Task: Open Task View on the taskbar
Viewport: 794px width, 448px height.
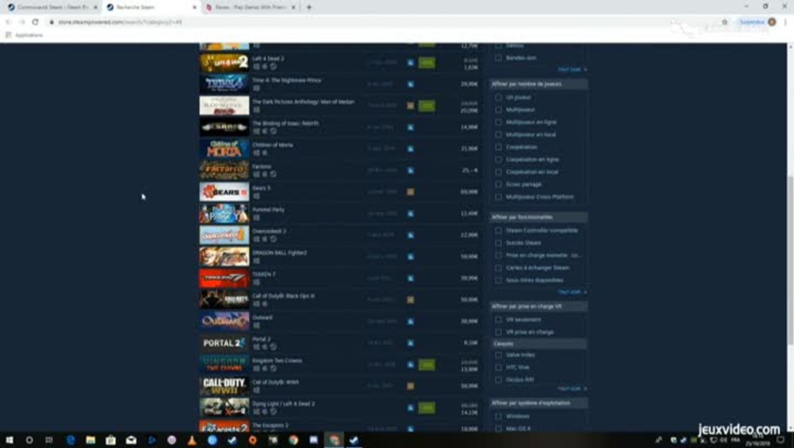Action: click(49, 440)
